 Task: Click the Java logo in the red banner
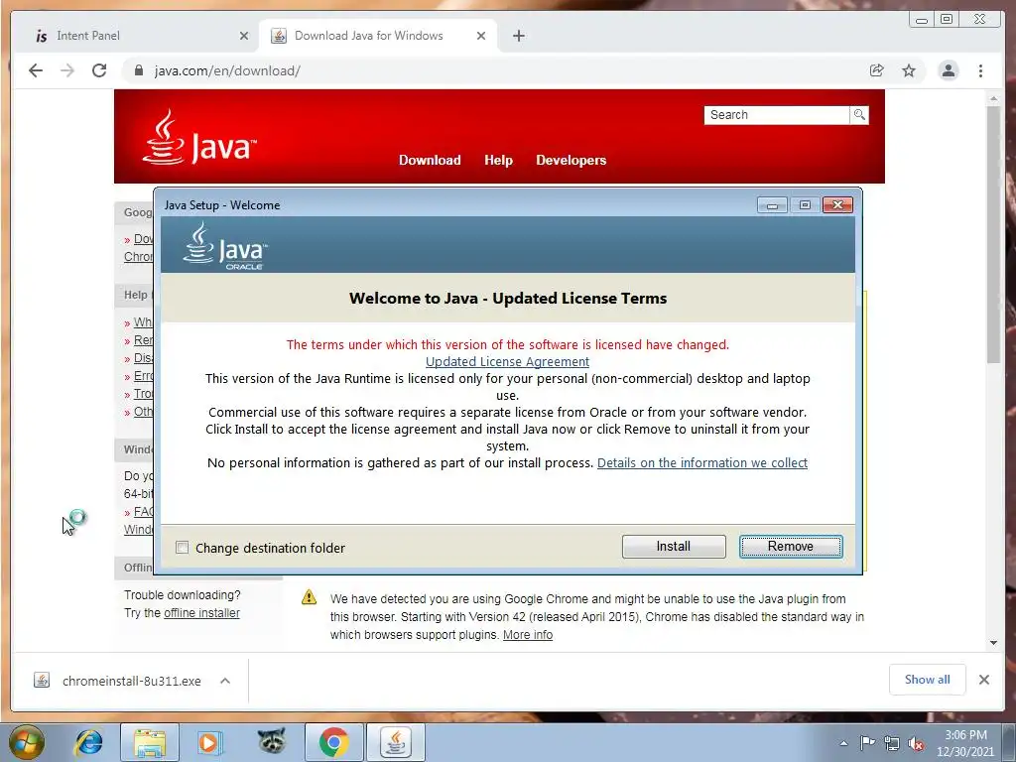(199, 137)
